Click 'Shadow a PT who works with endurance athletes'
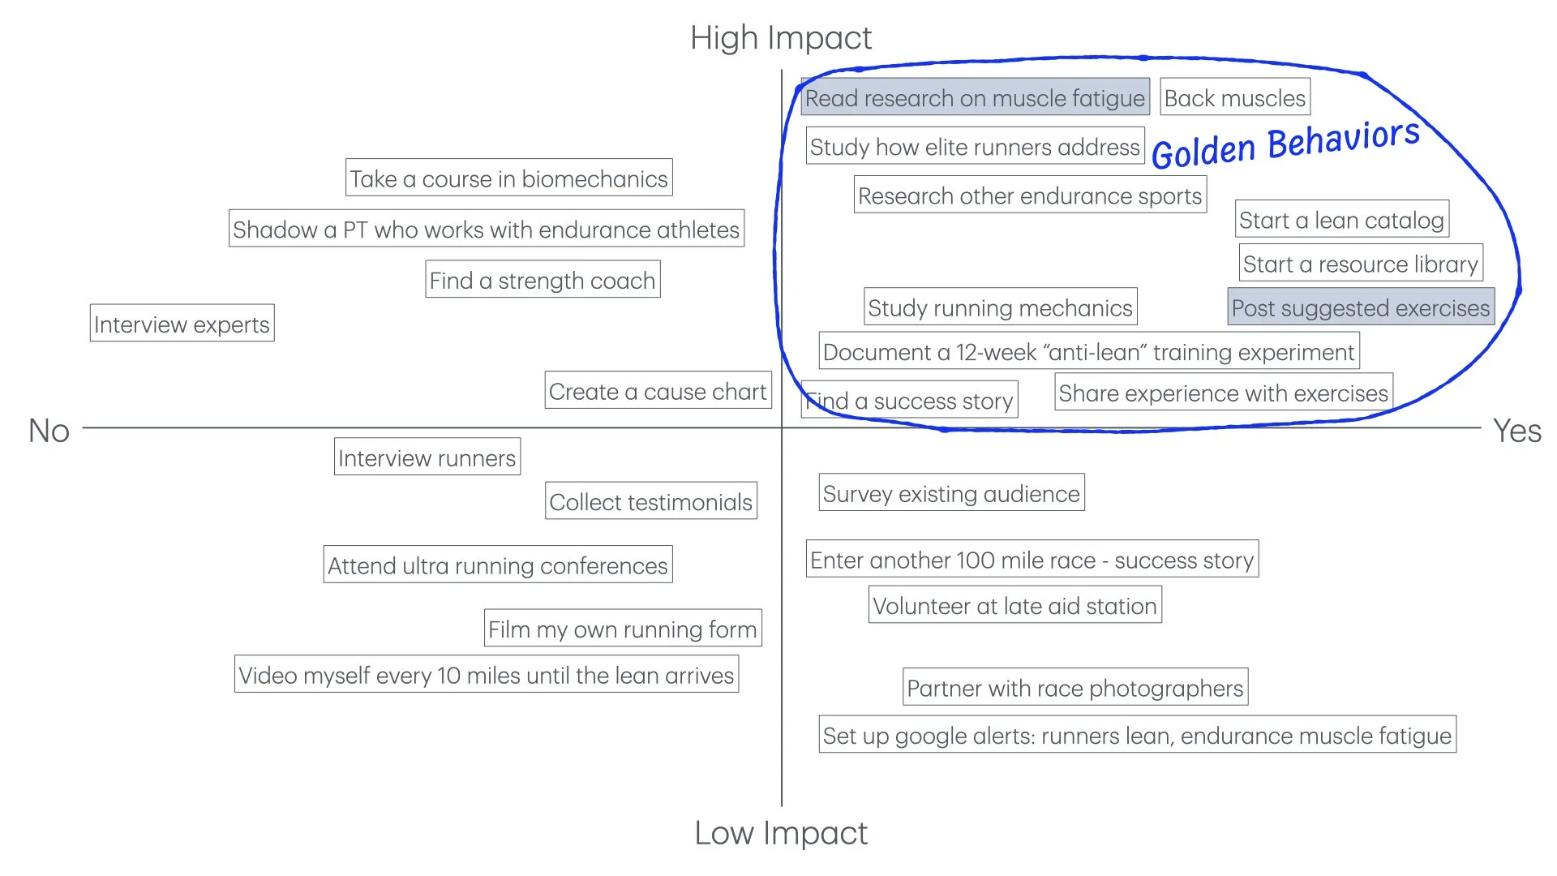 487,228
